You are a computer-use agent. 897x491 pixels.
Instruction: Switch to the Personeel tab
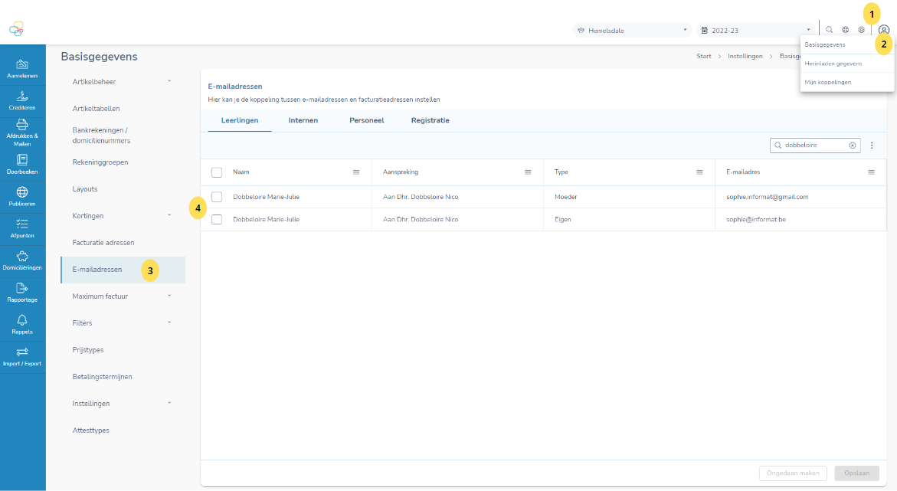pos(366,120)
